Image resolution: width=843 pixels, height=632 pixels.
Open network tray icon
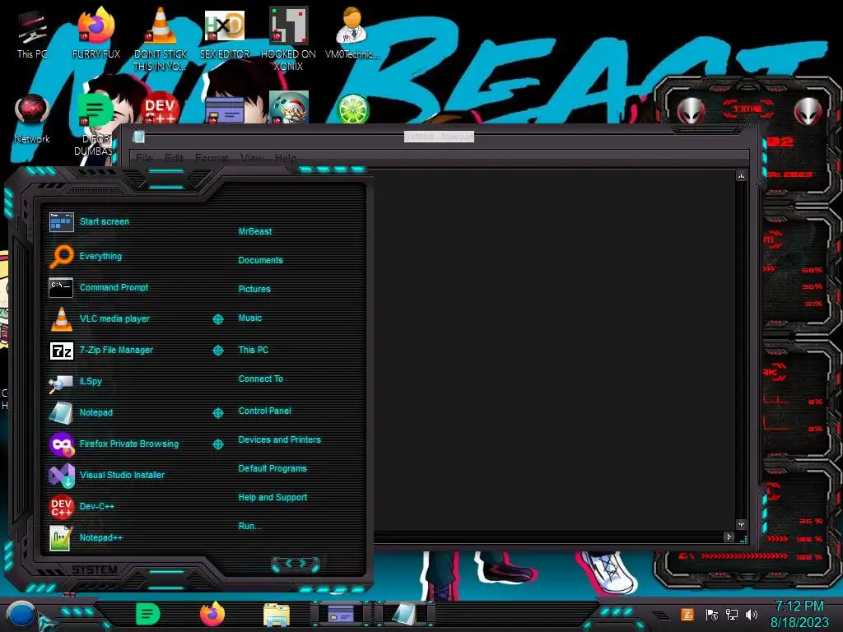coord(731,614)
